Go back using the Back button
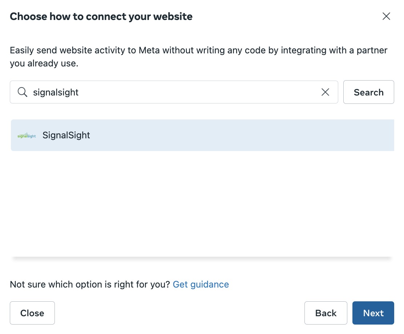The width and height of the screenshot is (404, 334). coord(326,313)
